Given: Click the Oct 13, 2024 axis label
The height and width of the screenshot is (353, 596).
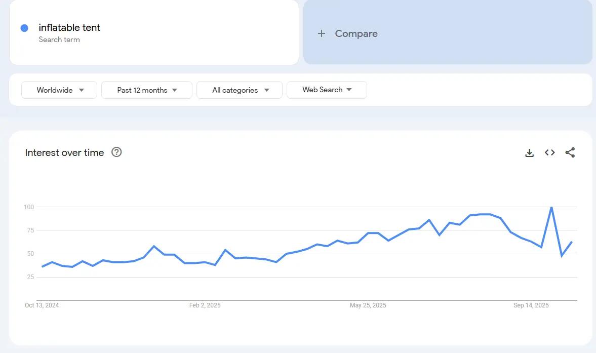Looking at the screenshot, I should 42,305.
